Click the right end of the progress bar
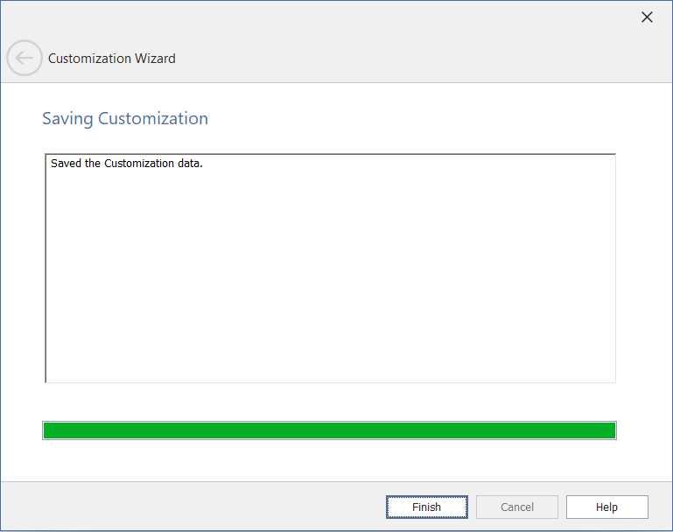Image resolution: width=673 pixels, height=532 pixels. 609,430
